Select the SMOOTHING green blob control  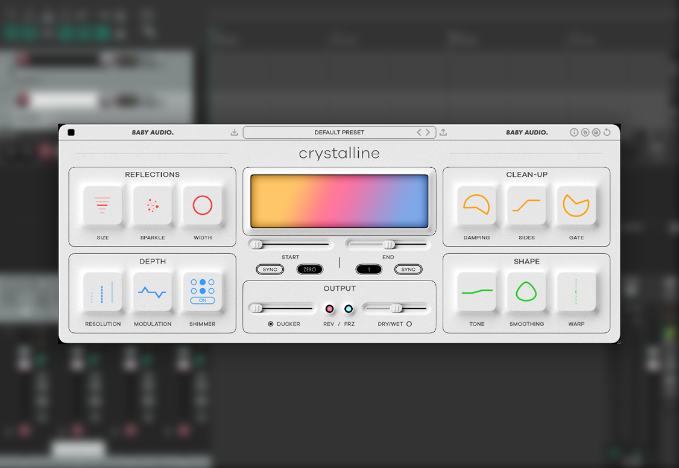(x=526, y=292)
